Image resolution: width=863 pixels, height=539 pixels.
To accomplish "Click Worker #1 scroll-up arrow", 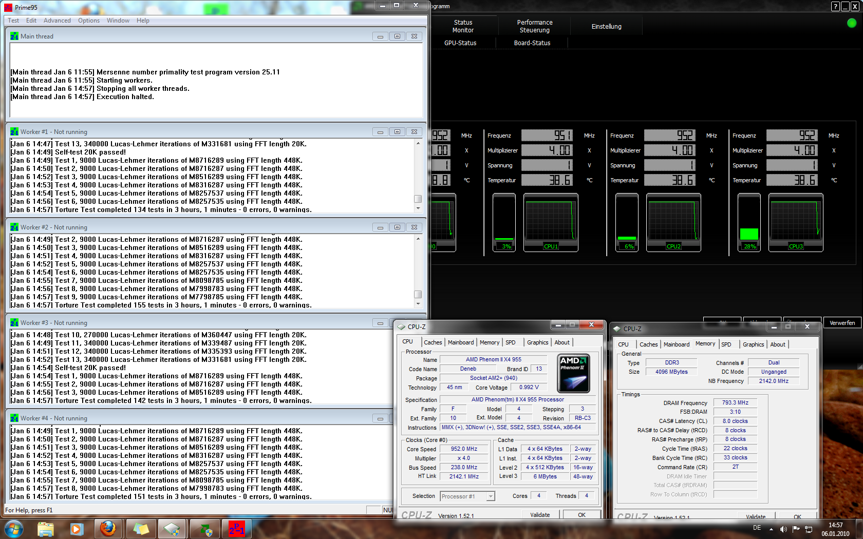I will tap(418, 143).
